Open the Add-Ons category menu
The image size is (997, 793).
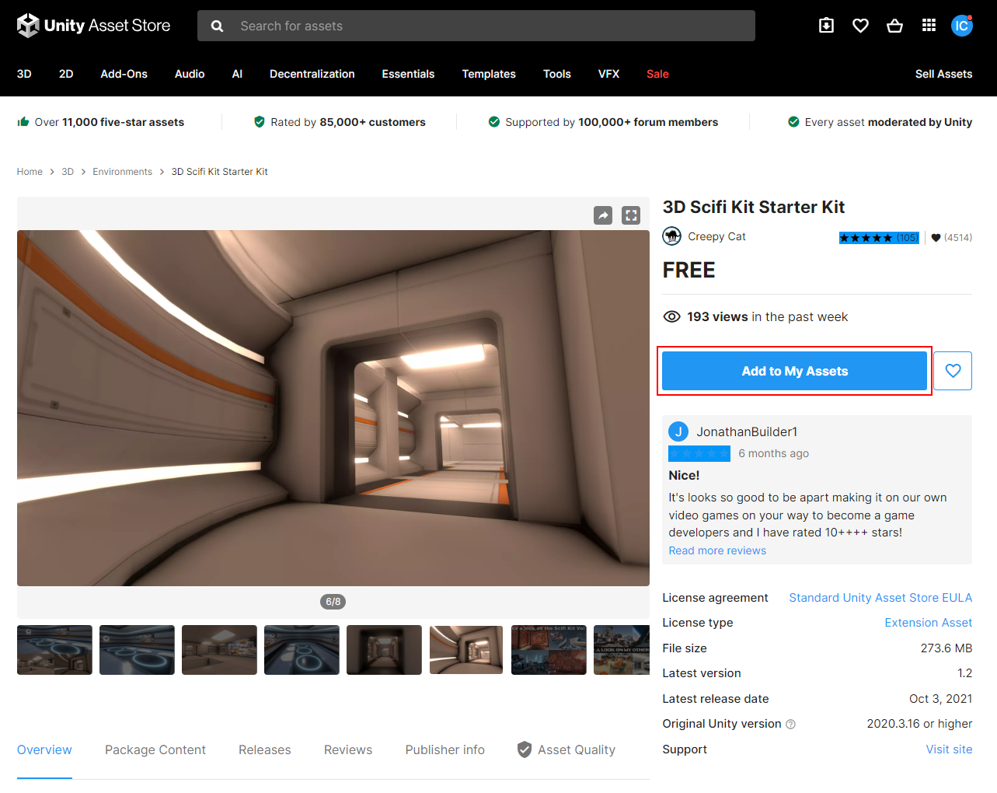click(x=124, y=74)
